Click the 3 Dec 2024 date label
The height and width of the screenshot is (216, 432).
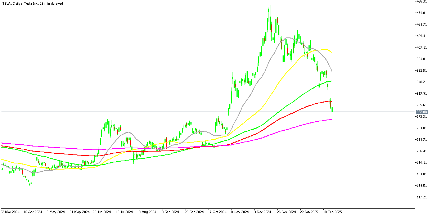[x=263, y=212]
